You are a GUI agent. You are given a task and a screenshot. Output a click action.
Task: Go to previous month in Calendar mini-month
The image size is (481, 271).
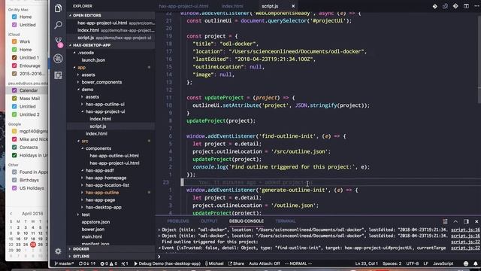click(11, 214)
